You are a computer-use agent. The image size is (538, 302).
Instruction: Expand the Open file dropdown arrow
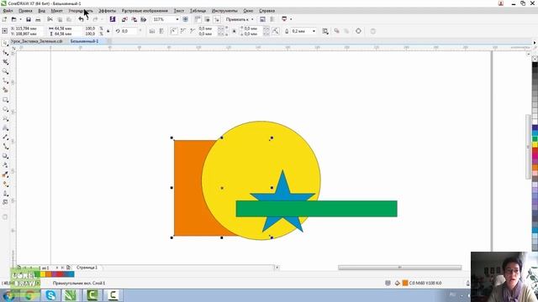[20, 19]
